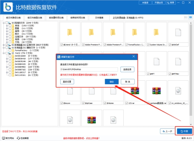Uncheck the $AttrDef checkbox

pyautogui.click(x=170, y=45)
